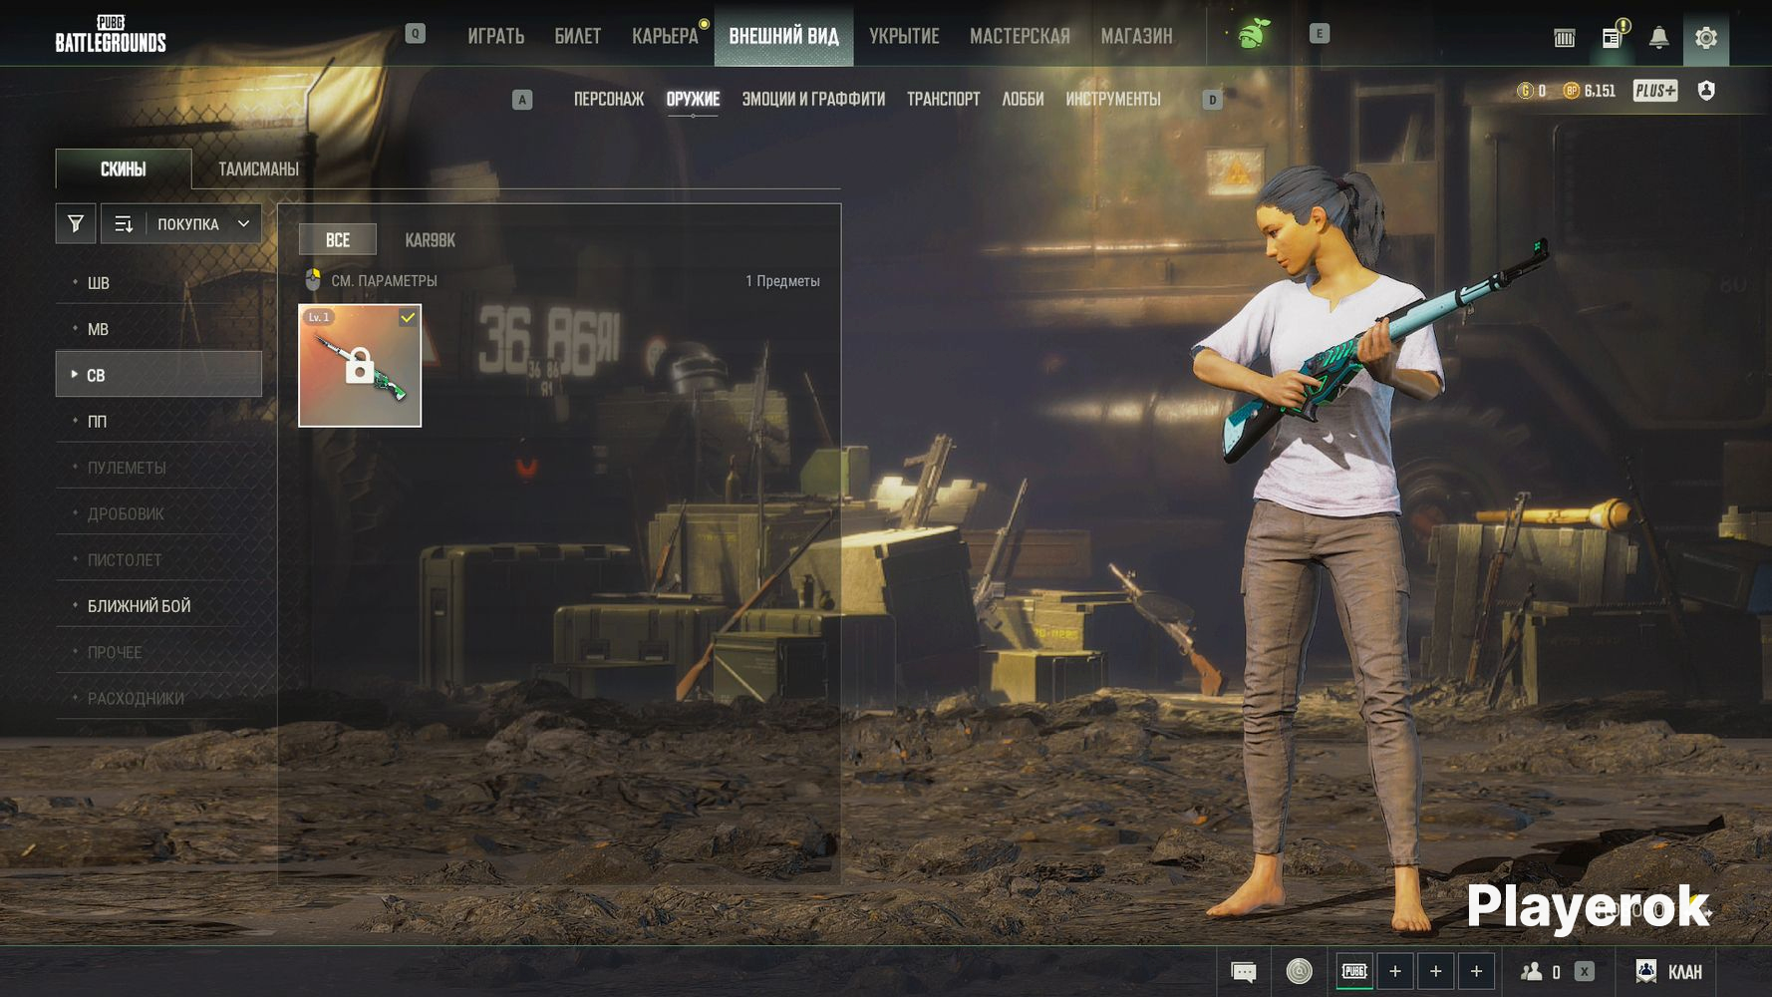
Task: Click the X key hint in the bottom bar
Action: click(1585, 971)
